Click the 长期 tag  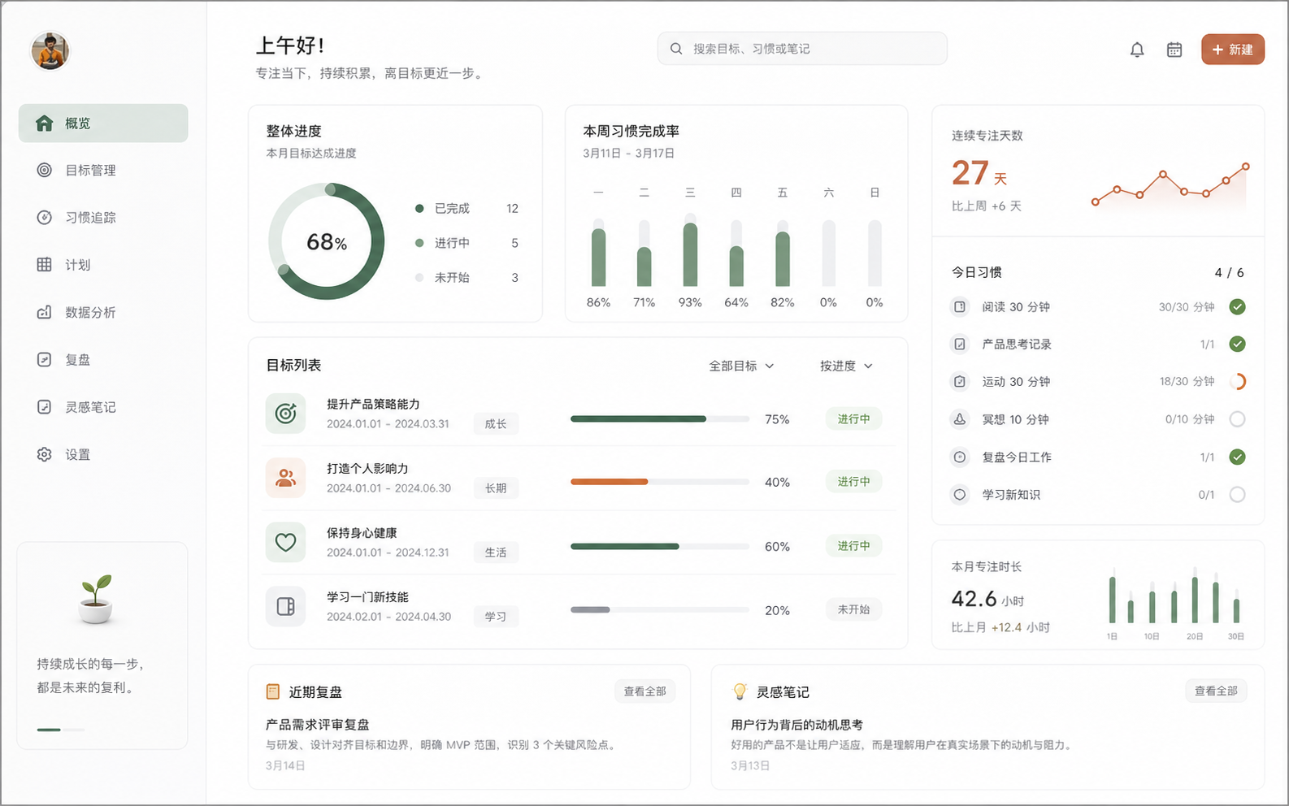coord(496,487)
